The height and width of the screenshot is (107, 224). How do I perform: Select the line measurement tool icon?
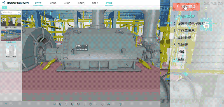(x=96, y=104)
